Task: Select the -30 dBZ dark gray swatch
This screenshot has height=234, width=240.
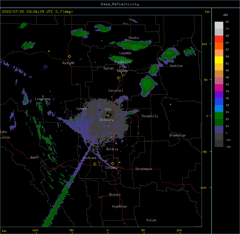Action: 219,143
